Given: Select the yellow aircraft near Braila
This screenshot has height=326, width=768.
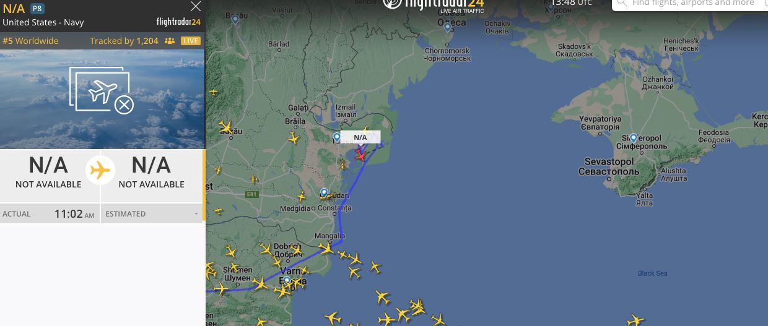Looking at the screenshot, I should 293,139.
